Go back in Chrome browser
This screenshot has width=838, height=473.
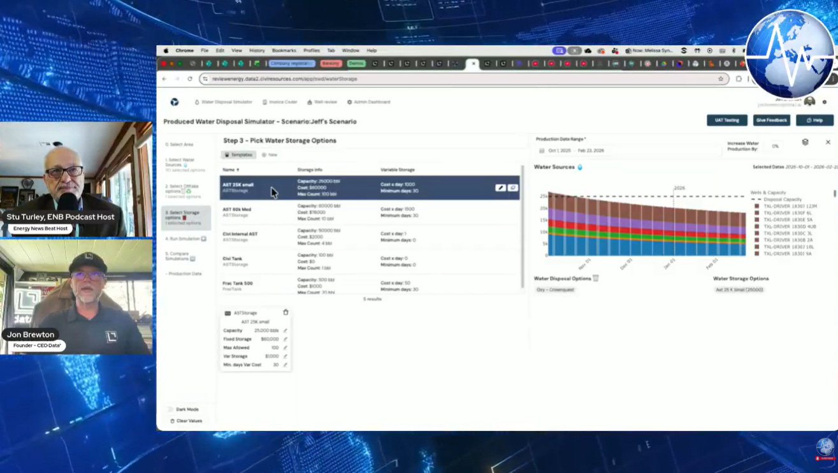164,78
